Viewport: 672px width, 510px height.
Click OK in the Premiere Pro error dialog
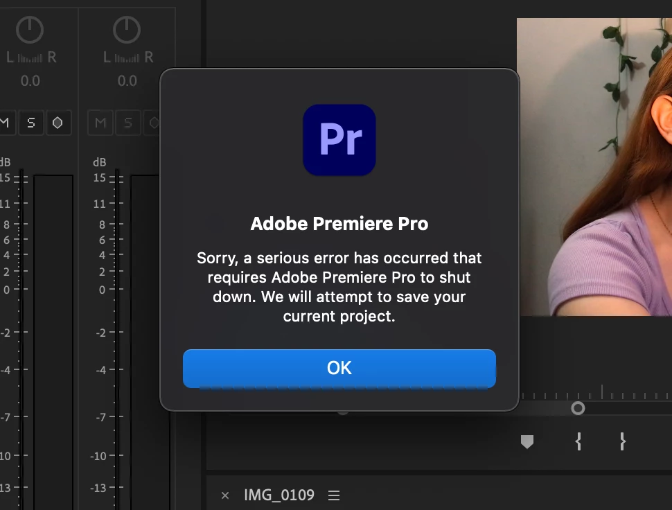click(339, 368)
